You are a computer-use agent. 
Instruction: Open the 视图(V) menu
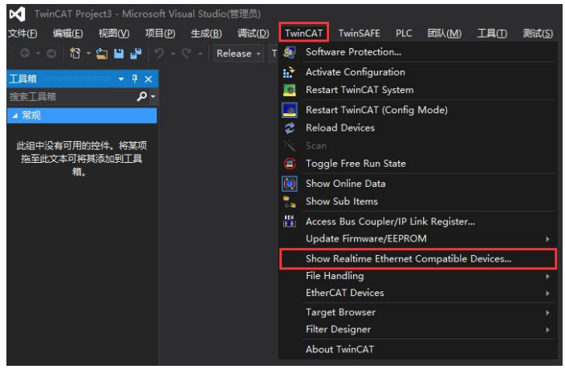[x=114, y=34]
